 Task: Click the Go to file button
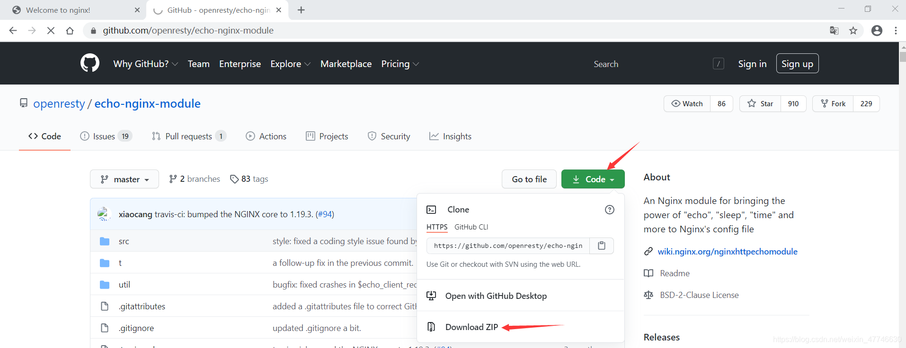(529, 179)
